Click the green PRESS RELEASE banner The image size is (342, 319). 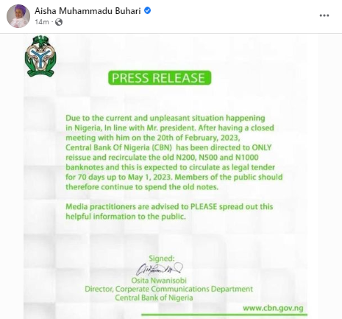[160, 78]
